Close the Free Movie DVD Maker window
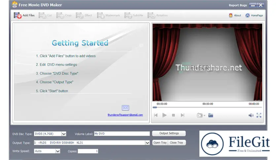Screen dimensions: 276x160 (x=260, y=5)
